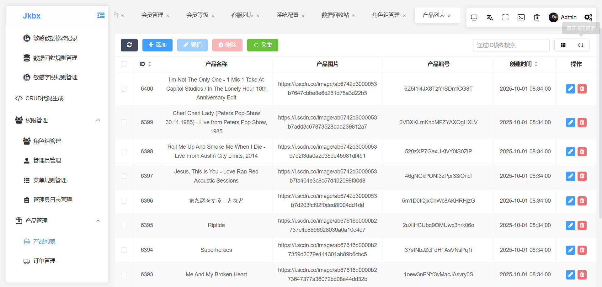Click the refresh table button
602x287 pixels.
point(129,45)
